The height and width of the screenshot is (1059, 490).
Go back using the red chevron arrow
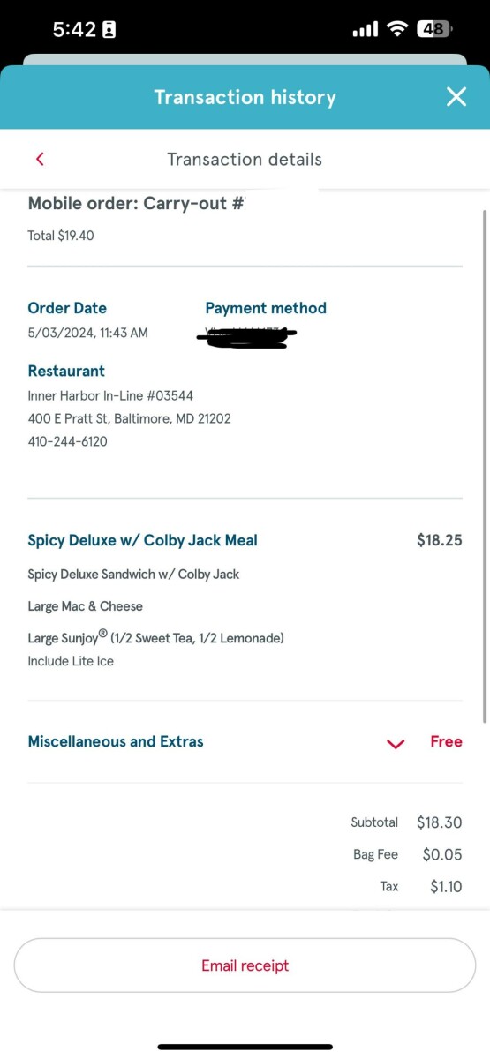point(40,159)
